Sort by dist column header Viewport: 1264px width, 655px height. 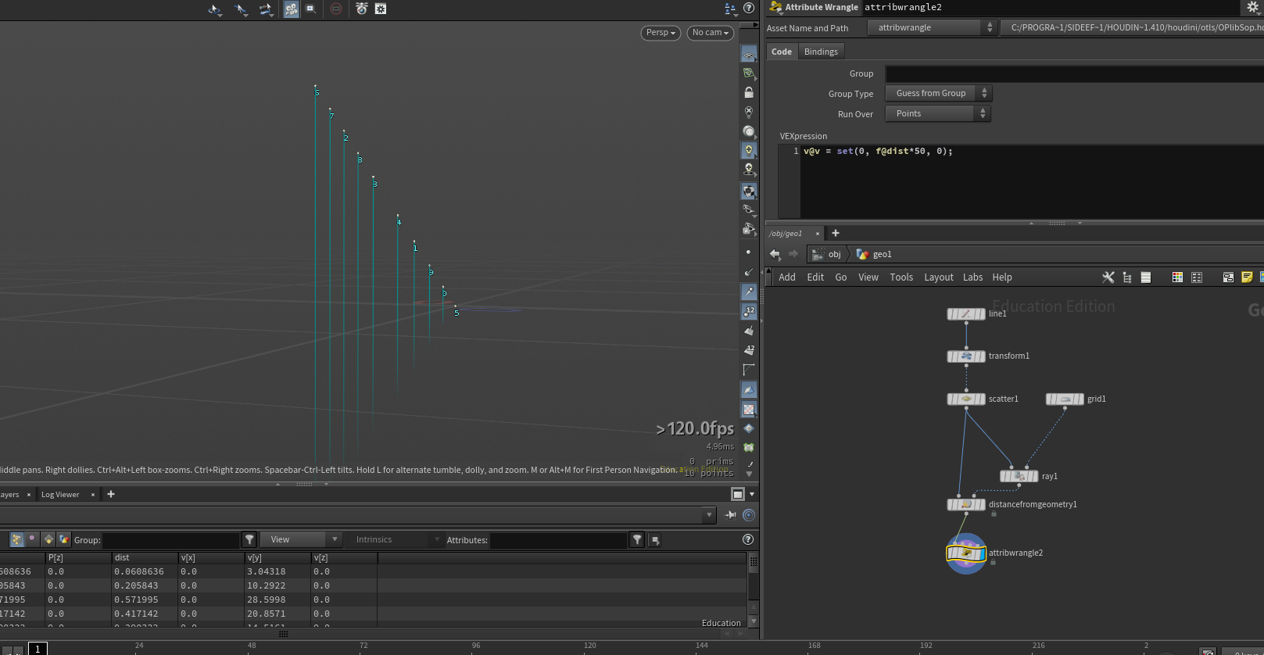point(145,558)
